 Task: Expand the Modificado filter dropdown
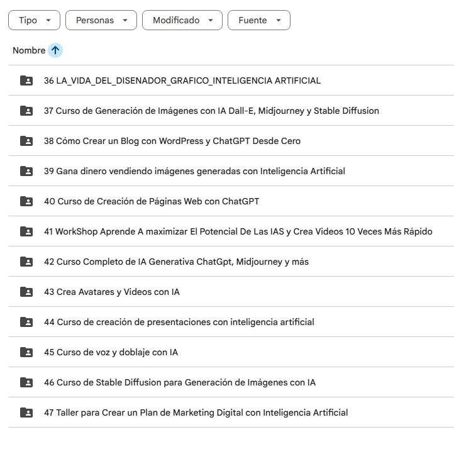[182, 20]
